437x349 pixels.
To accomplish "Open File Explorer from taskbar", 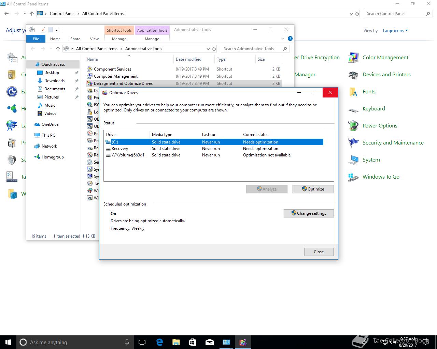I will pos(176,342).
